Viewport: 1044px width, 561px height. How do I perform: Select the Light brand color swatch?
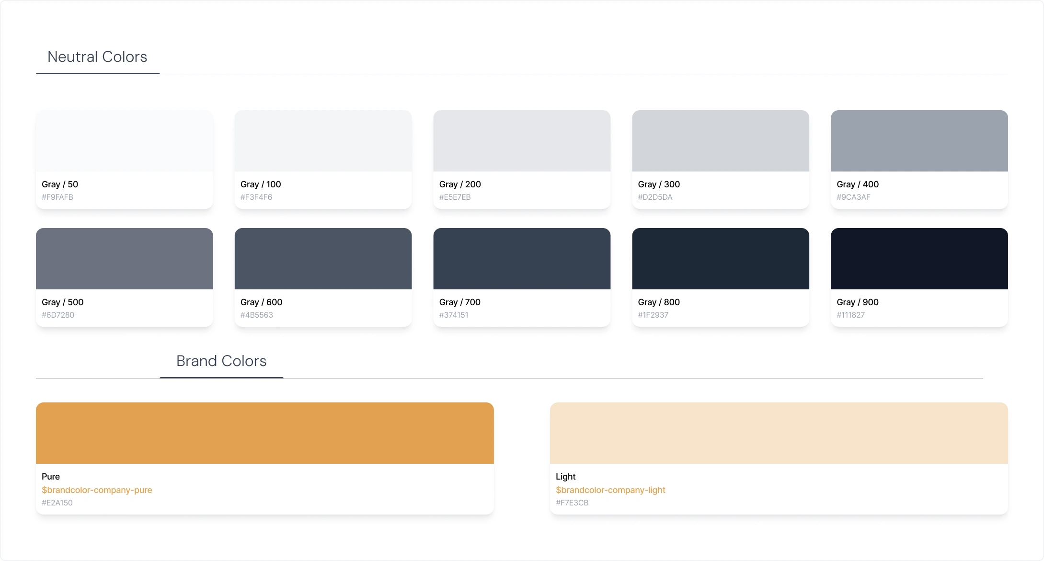tap(779, 433)
